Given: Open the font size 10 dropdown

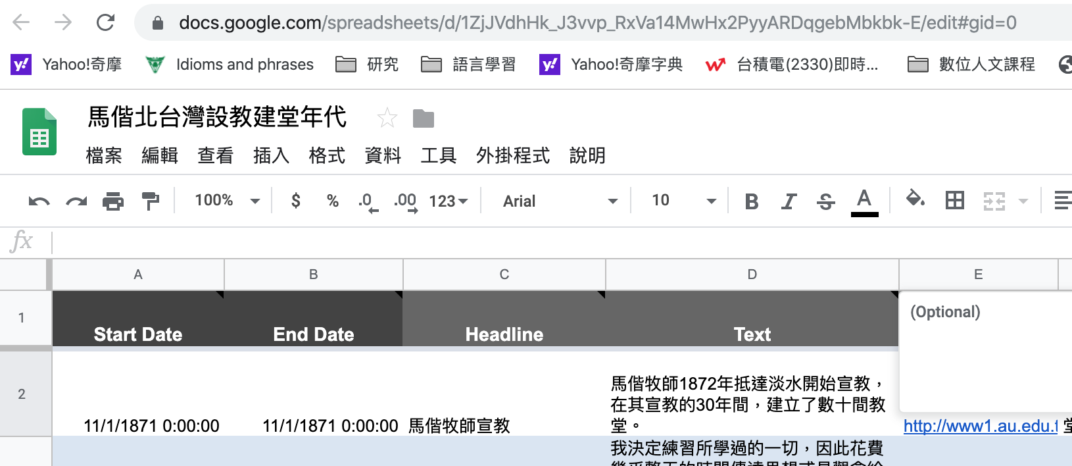Looking at the screenshot, I should [x=683, y=201].
